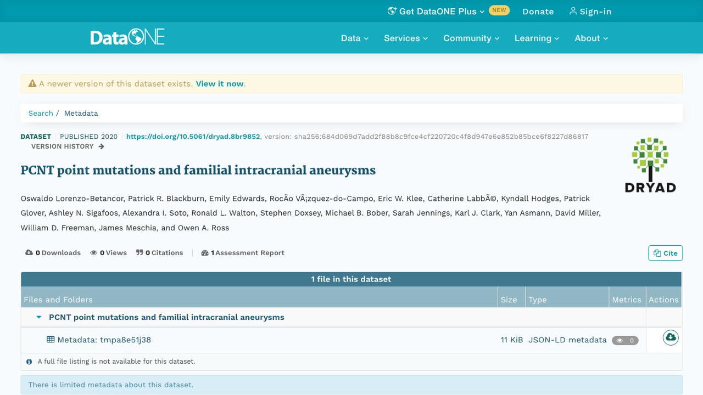Click the globe icon beside Get DataONE Plus
The width and height of the screenshot is (703, 395).
392,11
